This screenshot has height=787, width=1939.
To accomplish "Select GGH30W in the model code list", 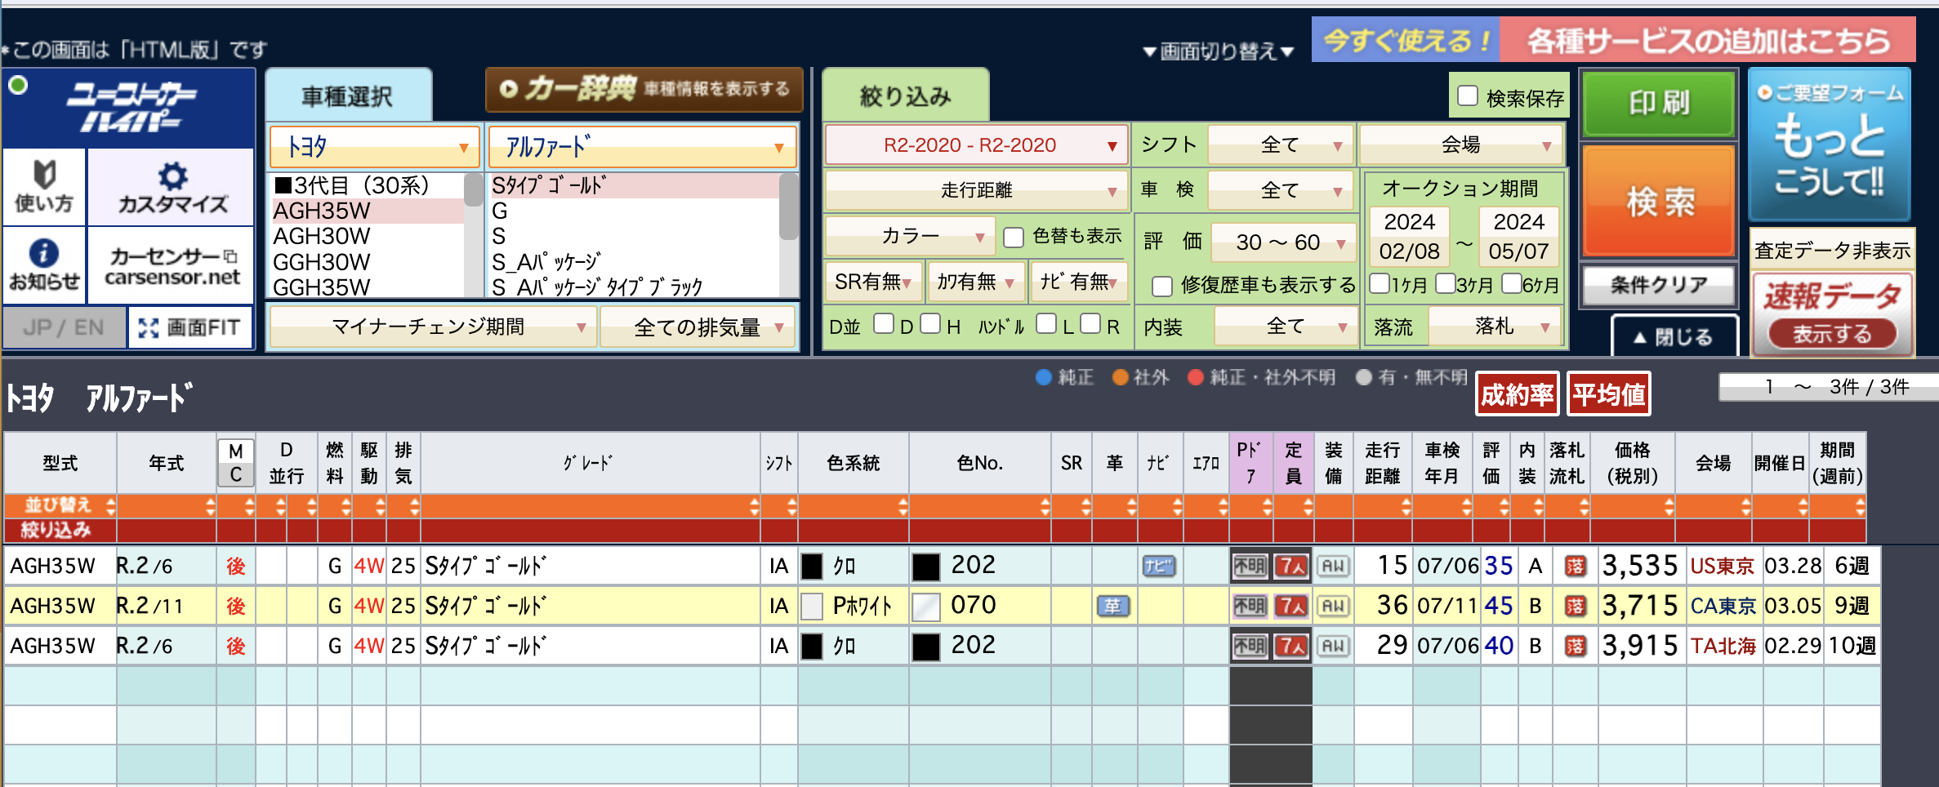I will click(368, 262).
